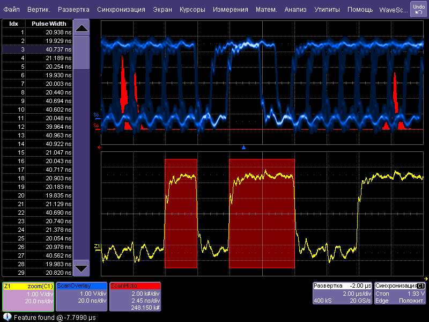The width and height of the screenshot is (429, 322).
Task: Open the Развертка menu
Action: (x=73, y=9)
